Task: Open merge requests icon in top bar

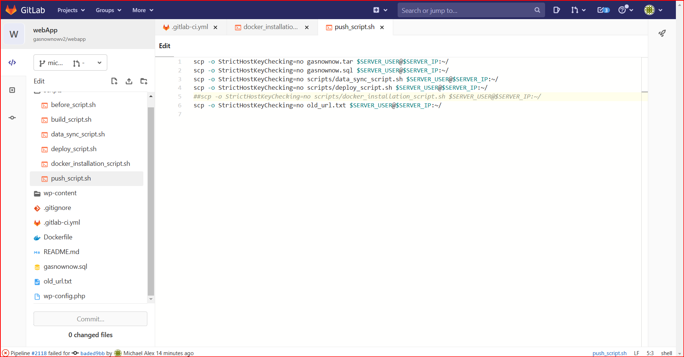Action: coord(578,10)
